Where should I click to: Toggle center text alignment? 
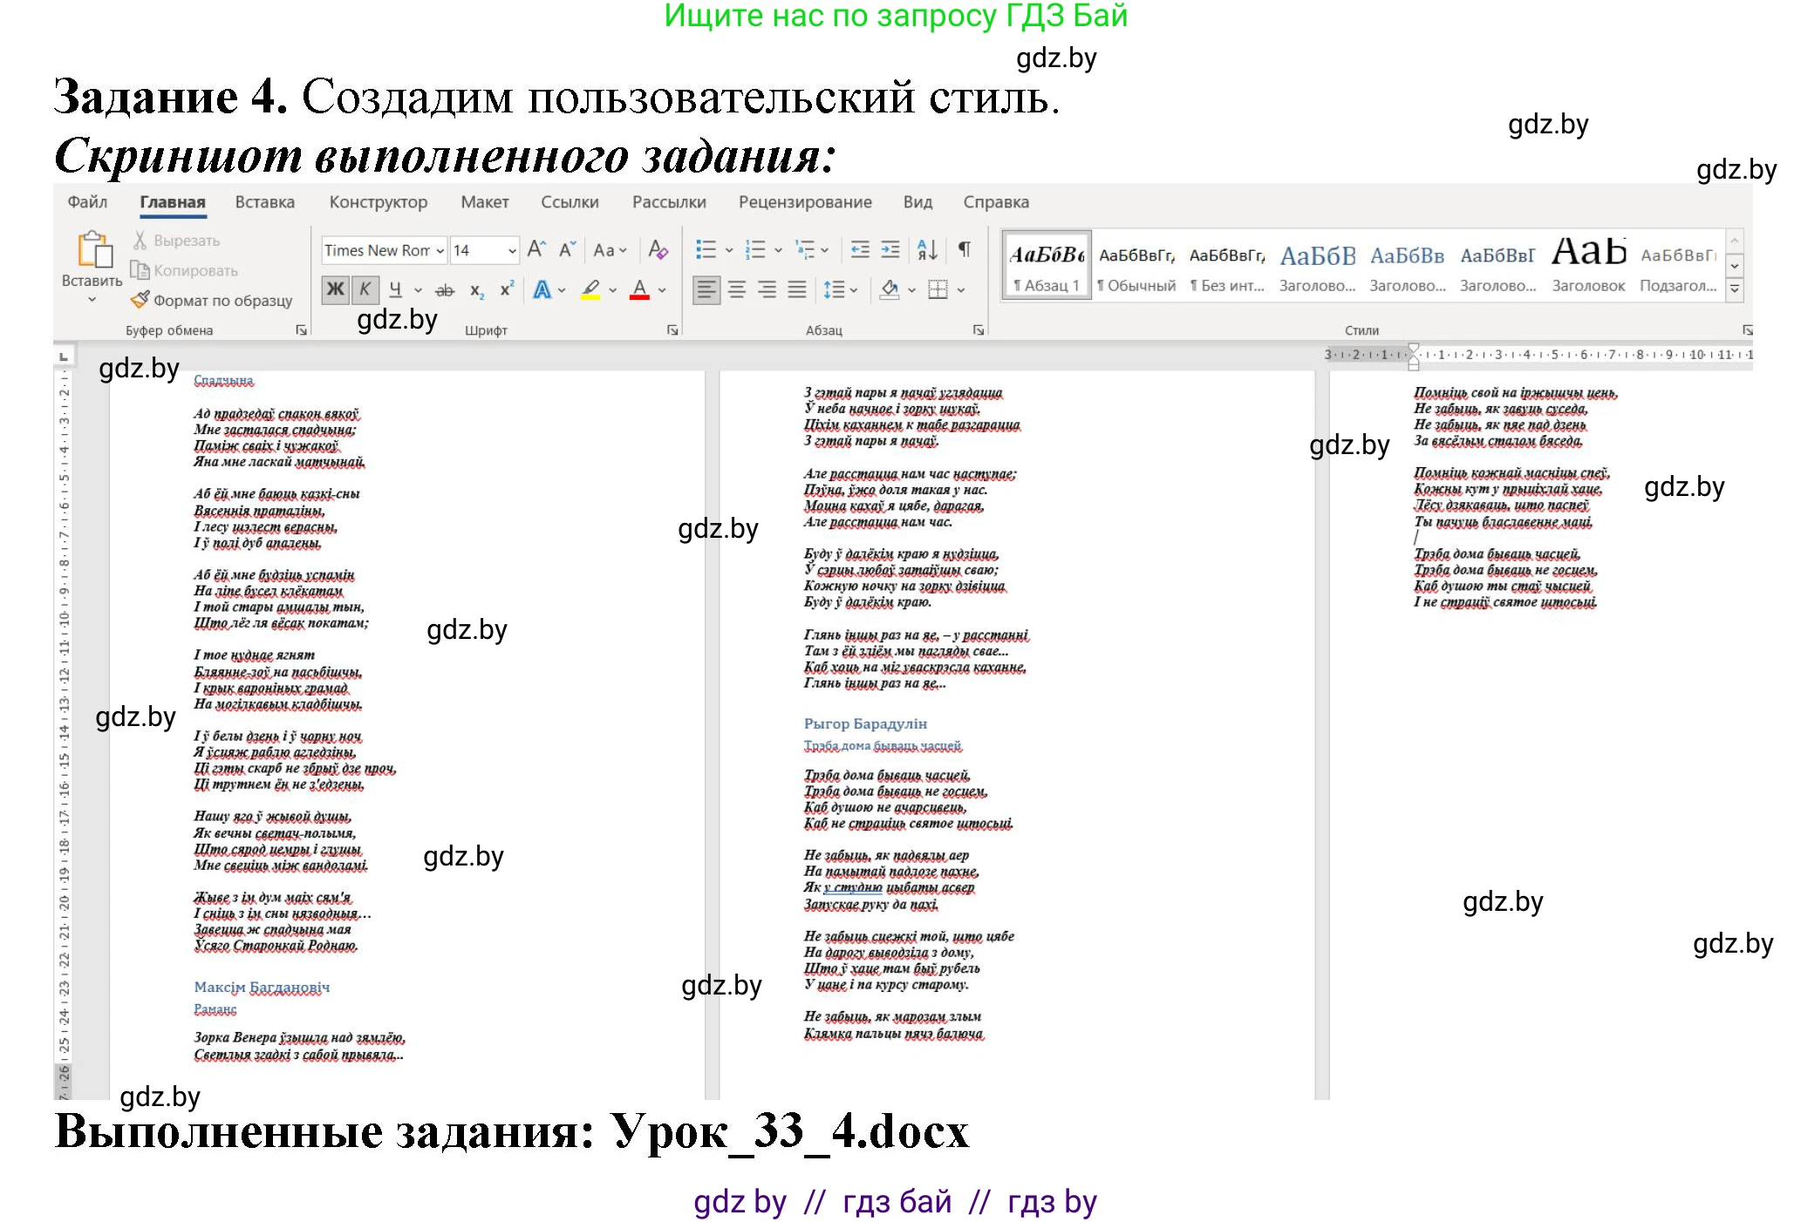point(738,289)
